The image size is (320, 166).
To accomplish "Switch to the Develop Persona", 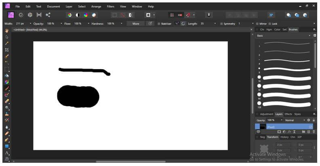I will click(30, 15).
